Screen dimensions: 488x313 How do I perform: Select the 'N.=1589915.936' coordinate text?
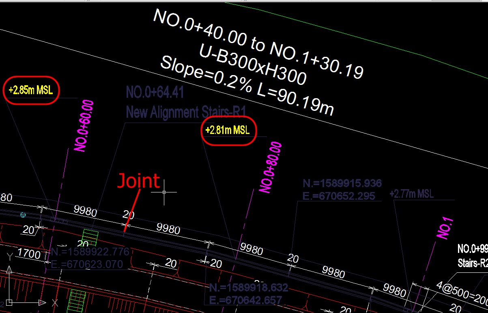pos(342,183)
